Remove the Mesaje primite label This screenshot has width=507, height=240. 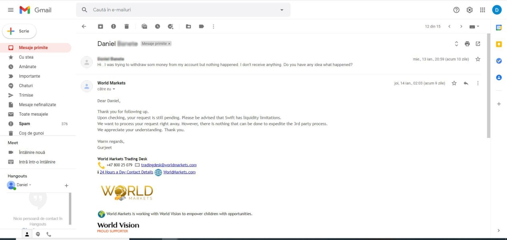169,44
